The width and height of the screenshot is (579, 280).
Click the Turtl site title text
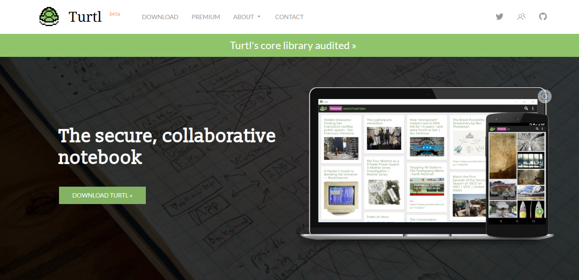85,17
